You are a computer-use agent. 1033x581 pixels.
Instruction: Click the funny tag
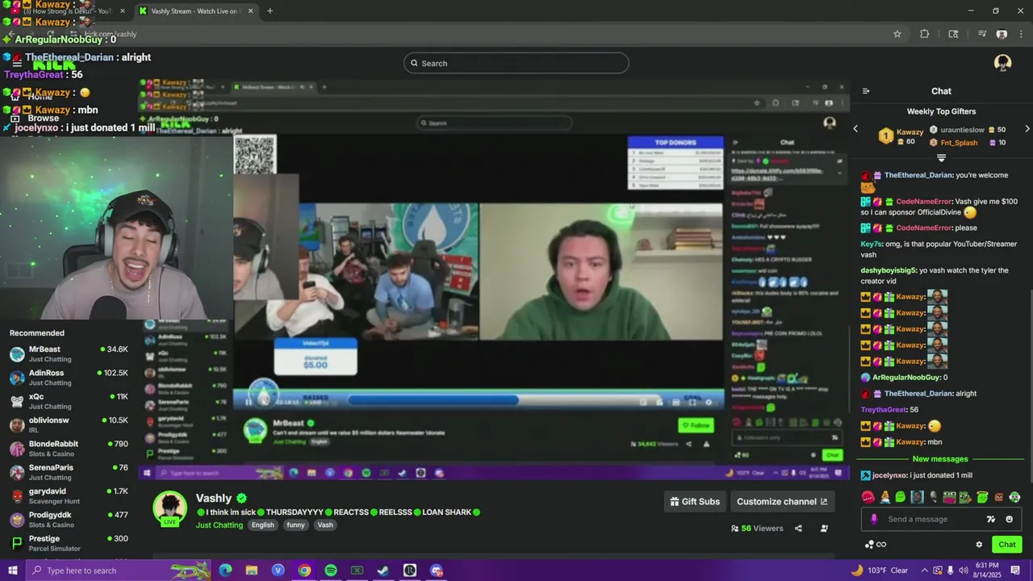(x=295, y=525)
